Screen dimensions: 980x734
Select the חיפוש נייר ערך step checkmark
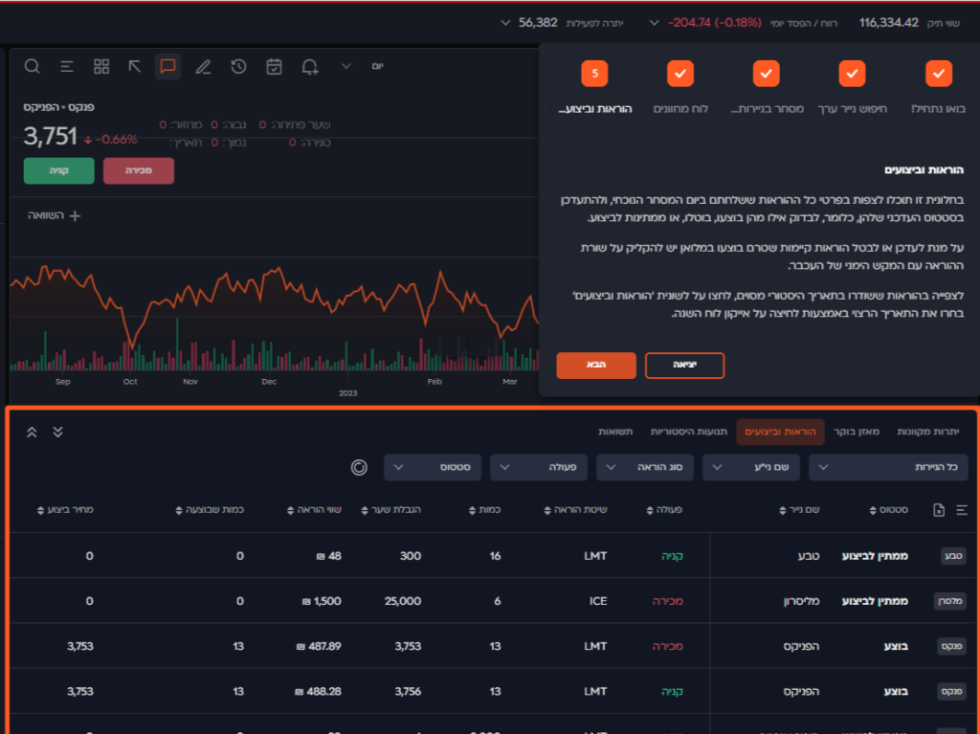[x=853, y=73]
